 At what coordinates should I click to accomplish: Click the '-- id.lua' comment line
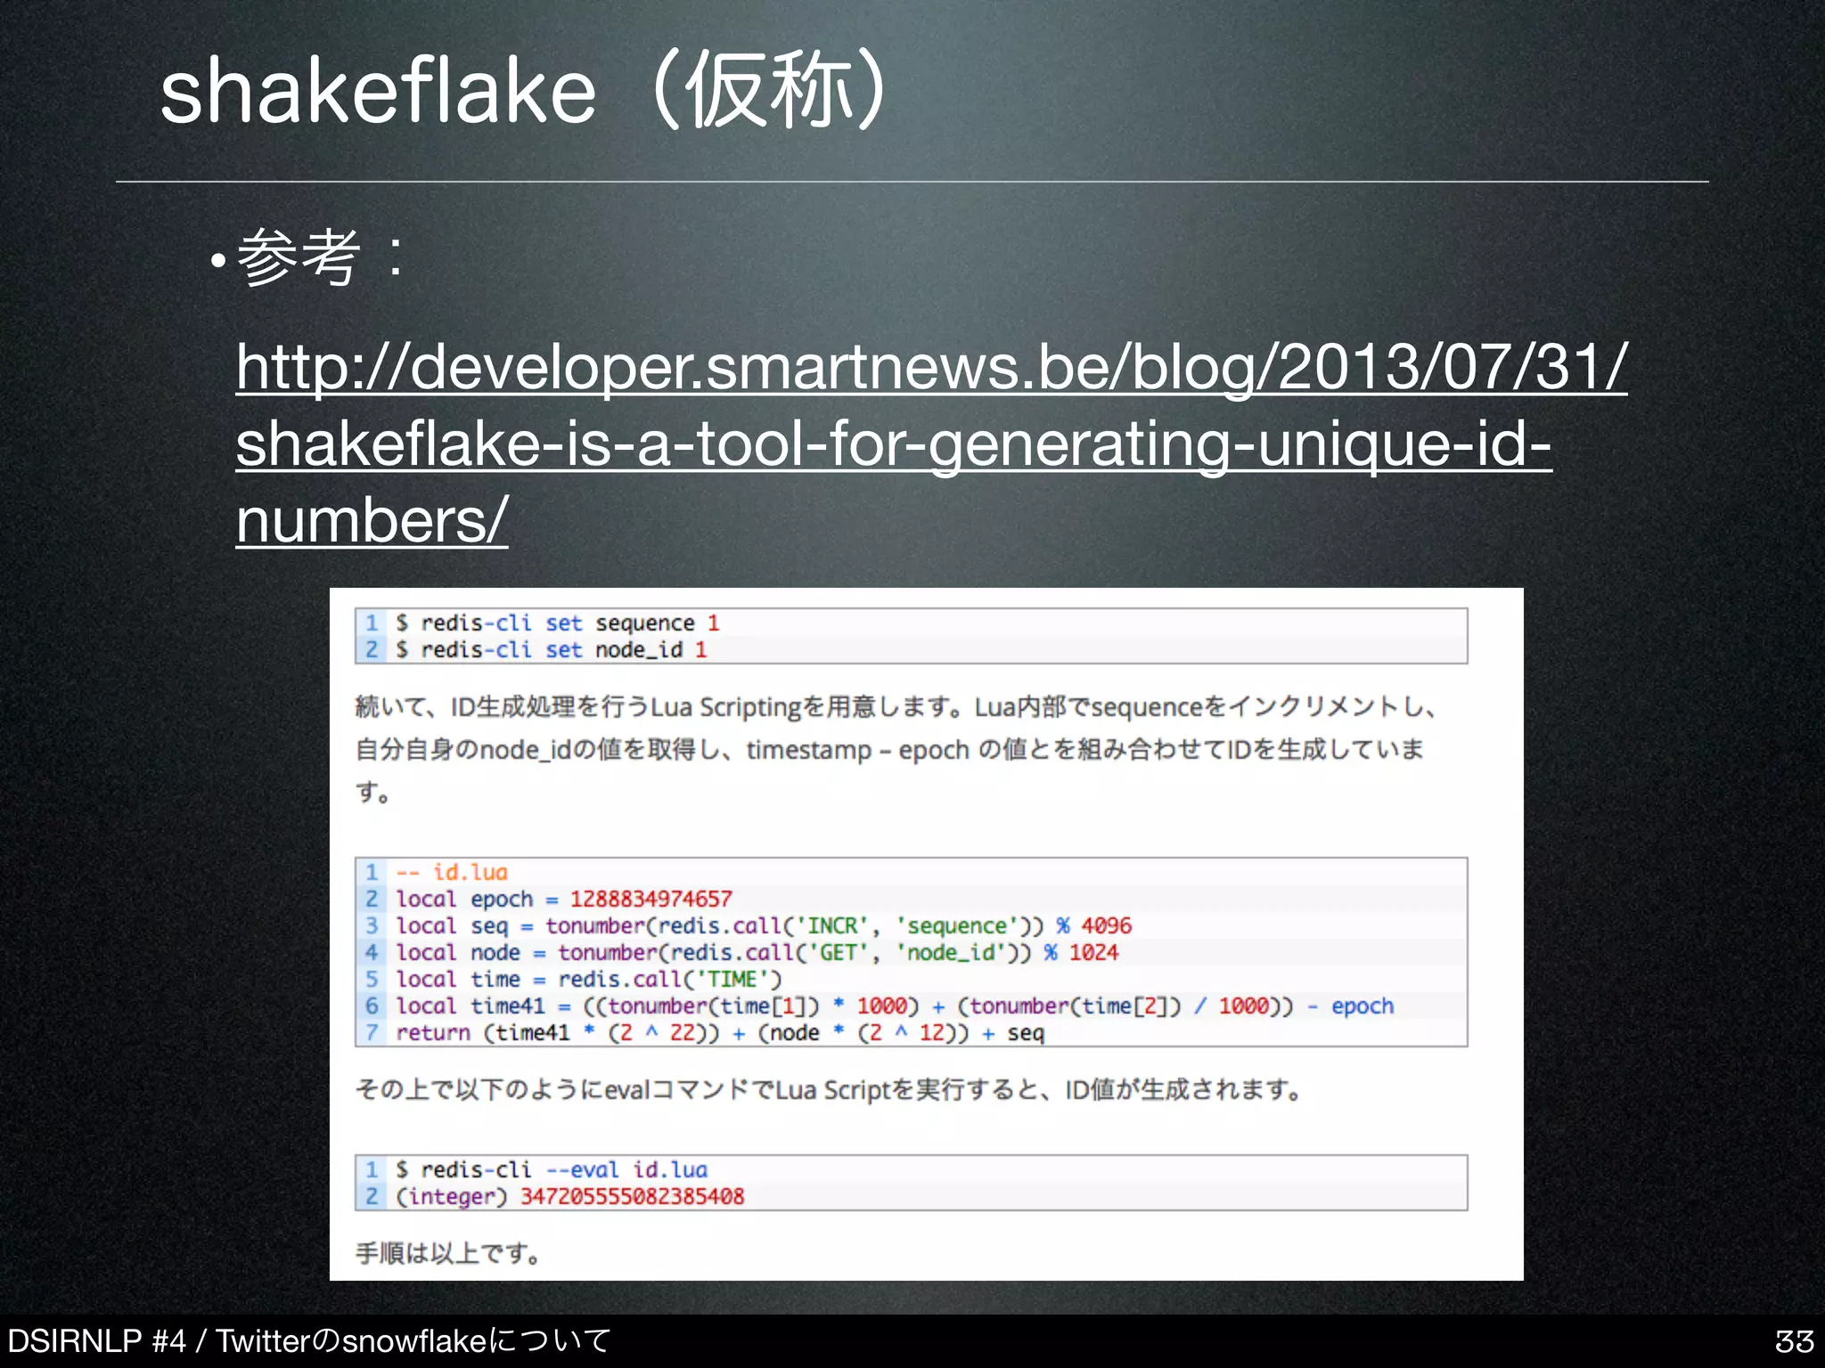coord(452,872)
